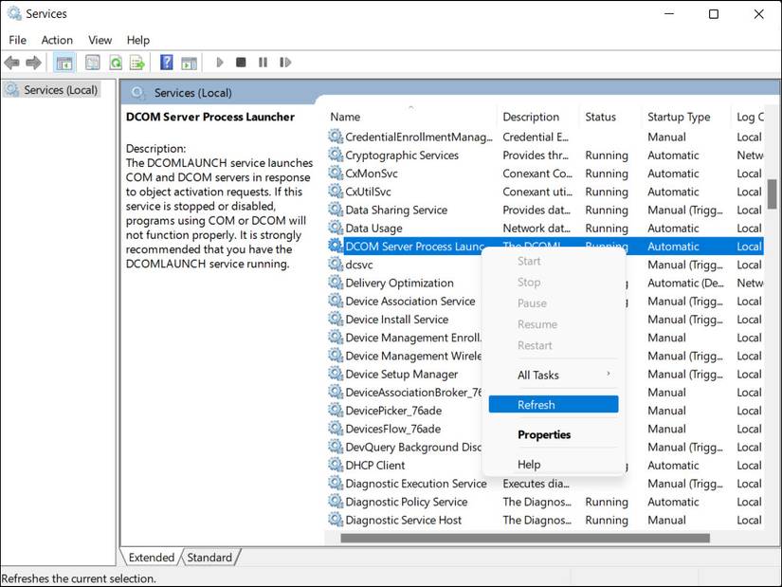Click the horizontal scrollbar of services list
Viewport: 782px width, 587px height.
[x=524, y=539]
